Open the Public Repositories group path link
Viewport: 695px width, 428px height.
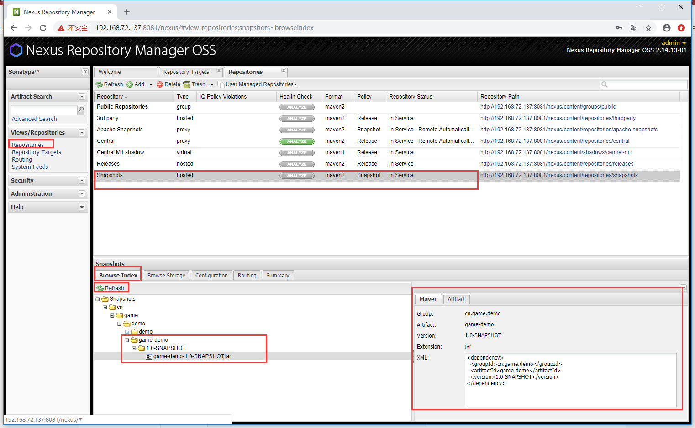tap(548, 107)
